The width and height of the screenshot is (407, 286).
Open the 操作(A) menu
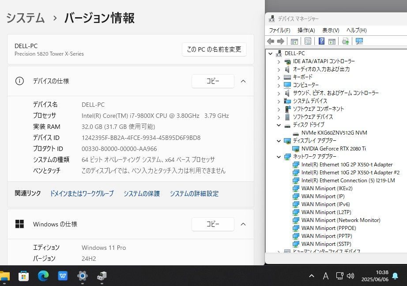coord(306,30)
